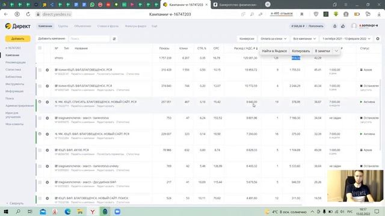This screenshot has height=216, width=385.
Task: Switch to Банкротство физических browser tab
Action: point(235,5)
